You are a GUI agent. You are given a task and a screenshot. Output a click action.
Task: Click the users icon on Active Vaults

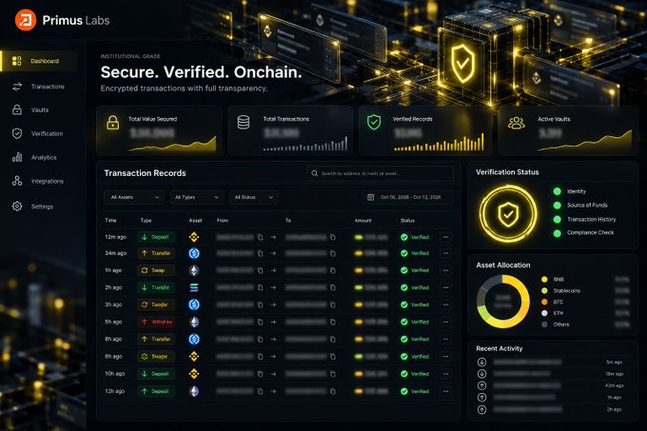pyautogui.click(x=517, y=123)
